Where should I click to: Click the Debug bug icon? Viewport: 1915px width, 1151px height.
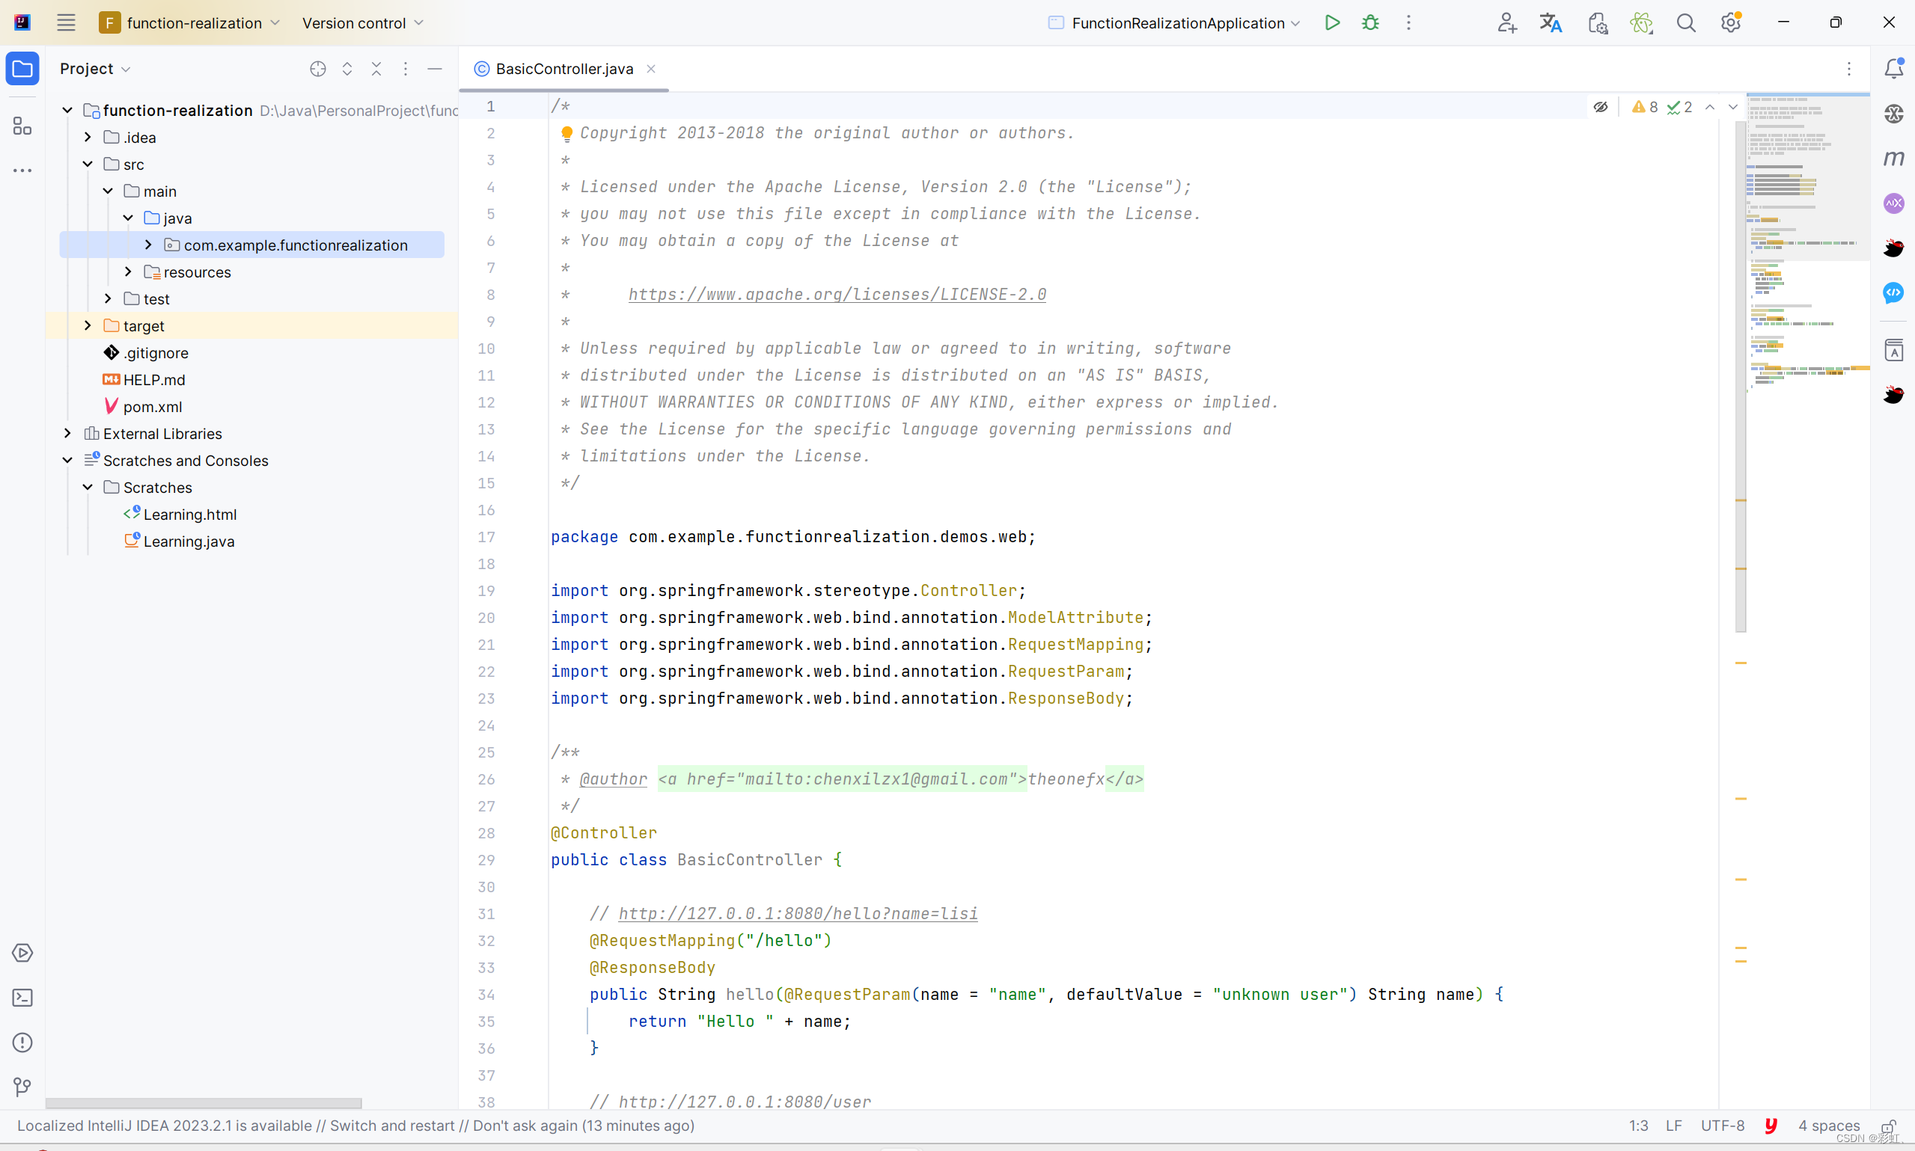(x=1370, y=22)
